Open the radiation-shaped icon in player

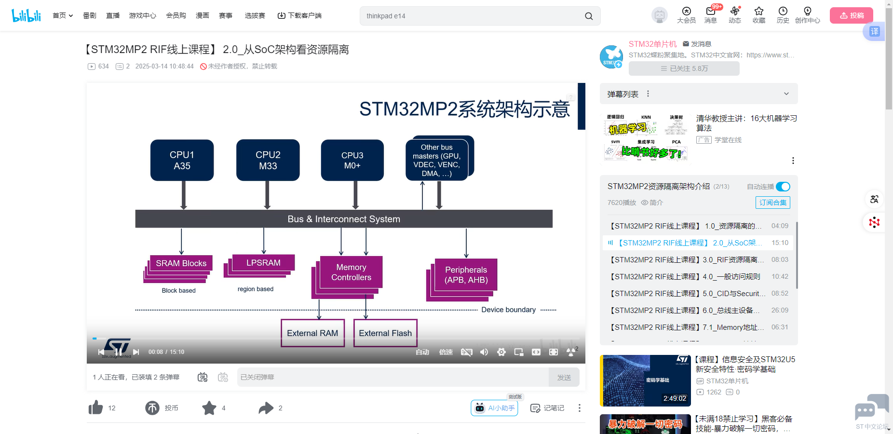tap(571, 352)
